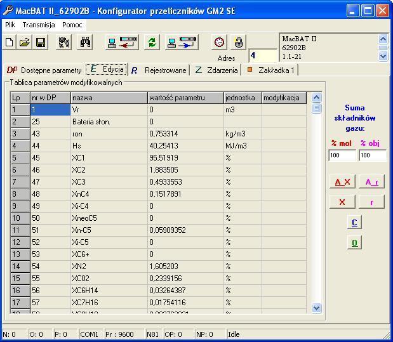Open the Plik menu
Screen dimensions: 393x342
(10, 25)
